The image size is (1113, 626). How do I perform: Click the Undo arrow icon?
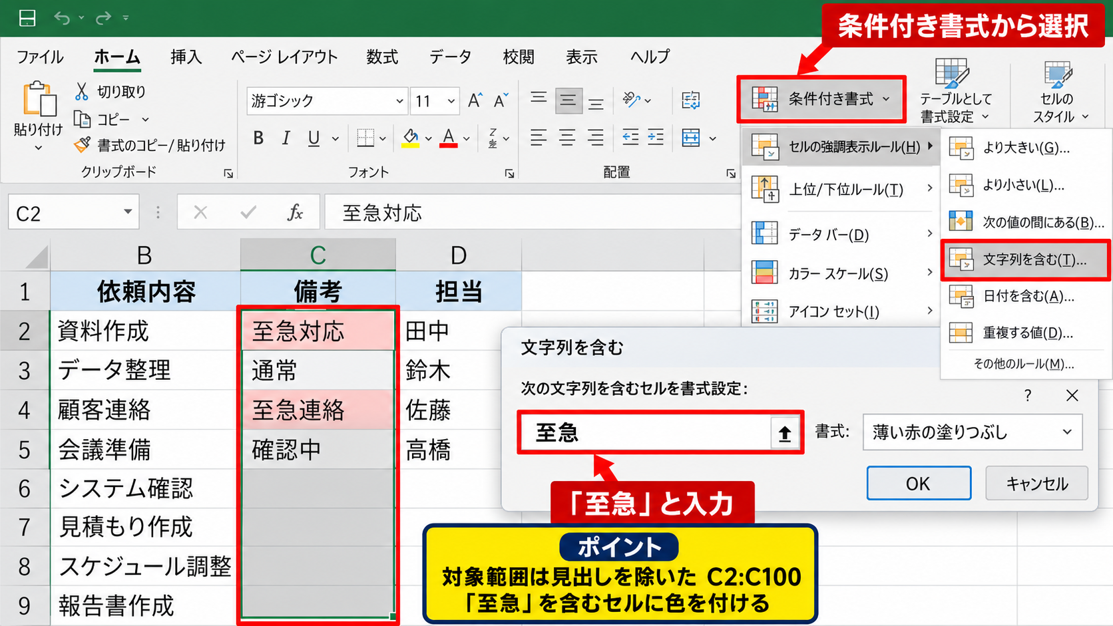click(x=62, y=18)
